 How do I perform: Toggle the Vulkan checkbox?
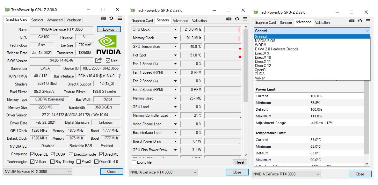tap(32, 162)
